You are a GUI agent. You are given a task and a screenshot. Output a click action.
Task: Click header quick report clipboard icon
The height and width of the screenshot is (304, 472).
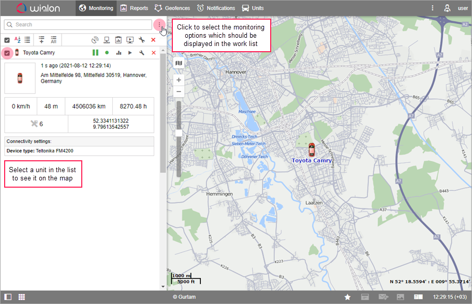coord(119,40)
